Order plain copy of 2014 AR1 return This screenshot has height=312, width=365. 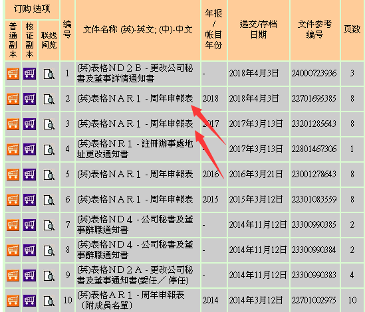[x=13, y=300]
